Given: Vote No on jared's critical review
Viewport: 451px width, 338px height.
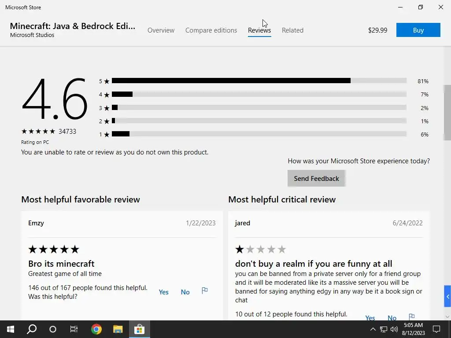Looking at the screenshot, I should pos(392,318).
